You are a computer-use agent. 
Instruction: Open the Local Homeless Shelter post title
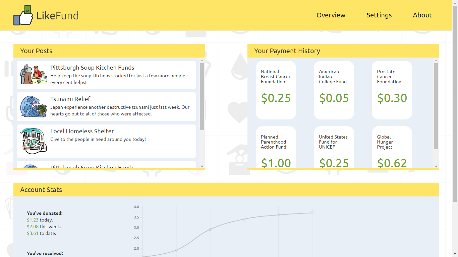tap(82, 131)
